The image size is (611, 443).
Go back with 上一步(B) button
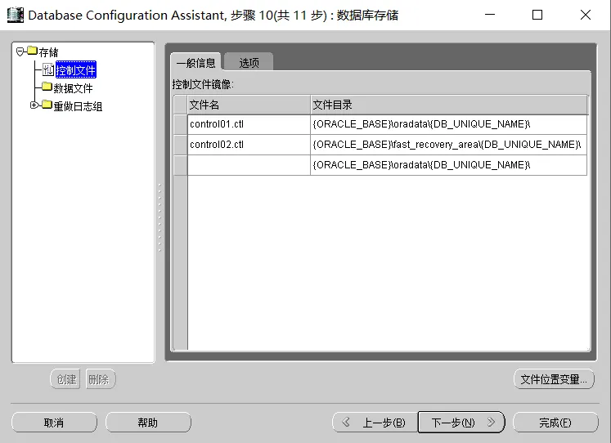click(375, 423)
